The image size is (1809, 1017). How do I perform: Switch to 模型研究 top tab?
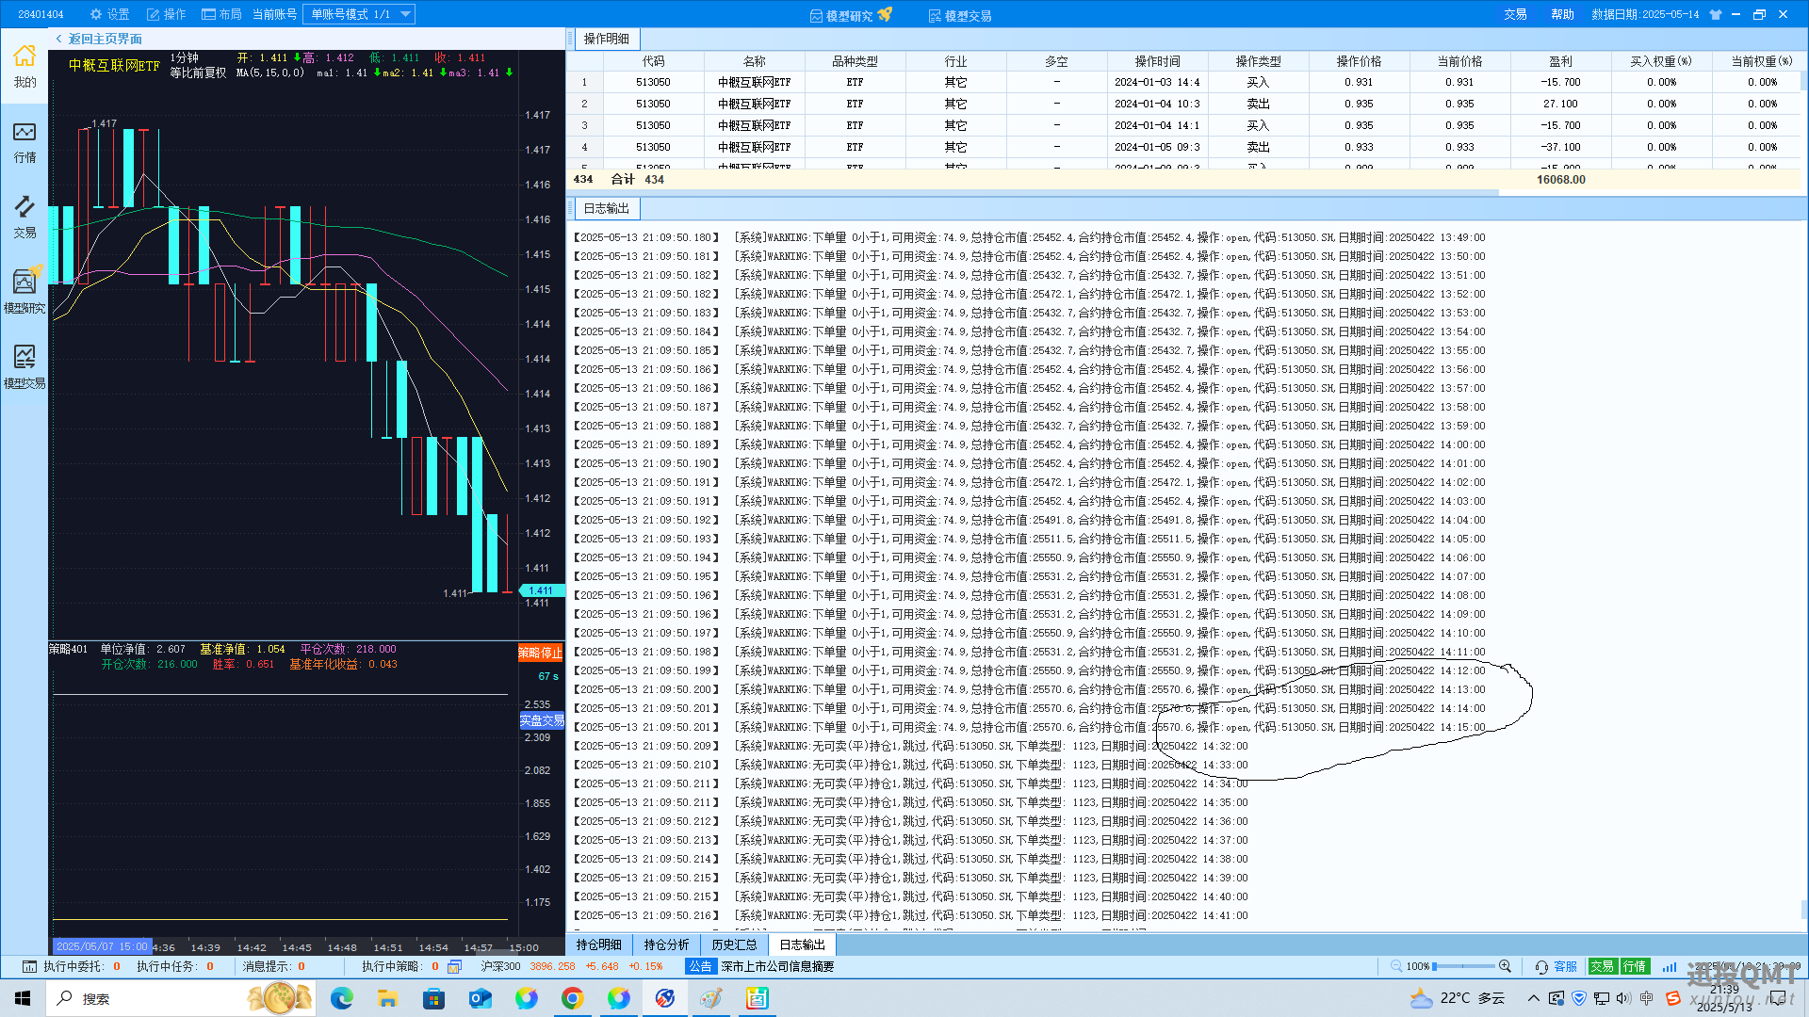click(850, 15)
